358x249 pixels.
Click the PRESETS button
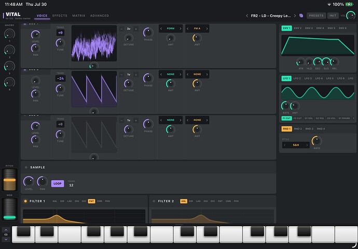tap(316, 16)
